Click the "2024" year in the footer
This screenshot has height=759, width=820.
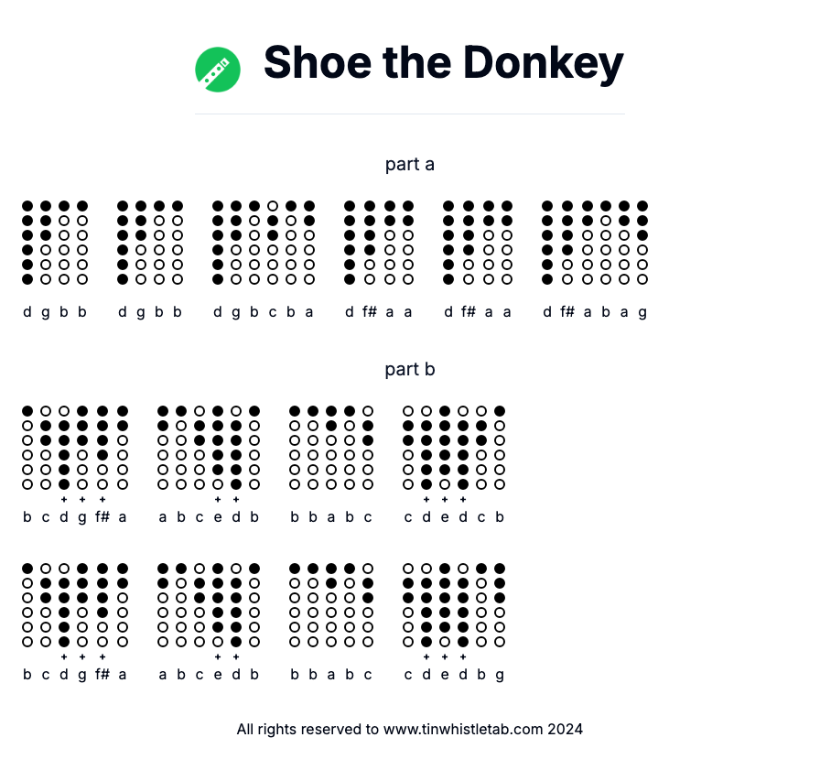(566, 730)
